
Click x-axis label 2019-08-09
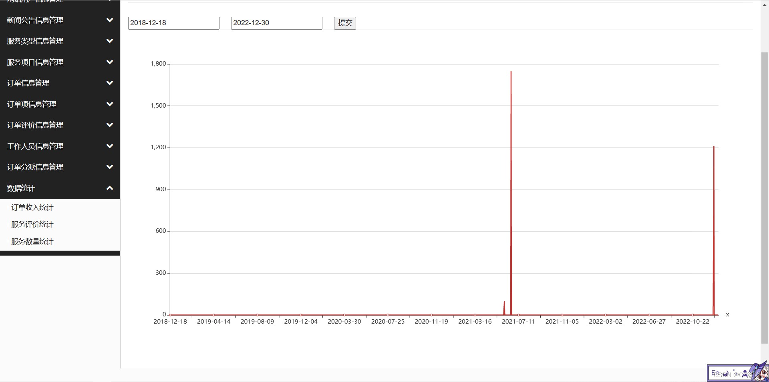[x=257, y=322]
